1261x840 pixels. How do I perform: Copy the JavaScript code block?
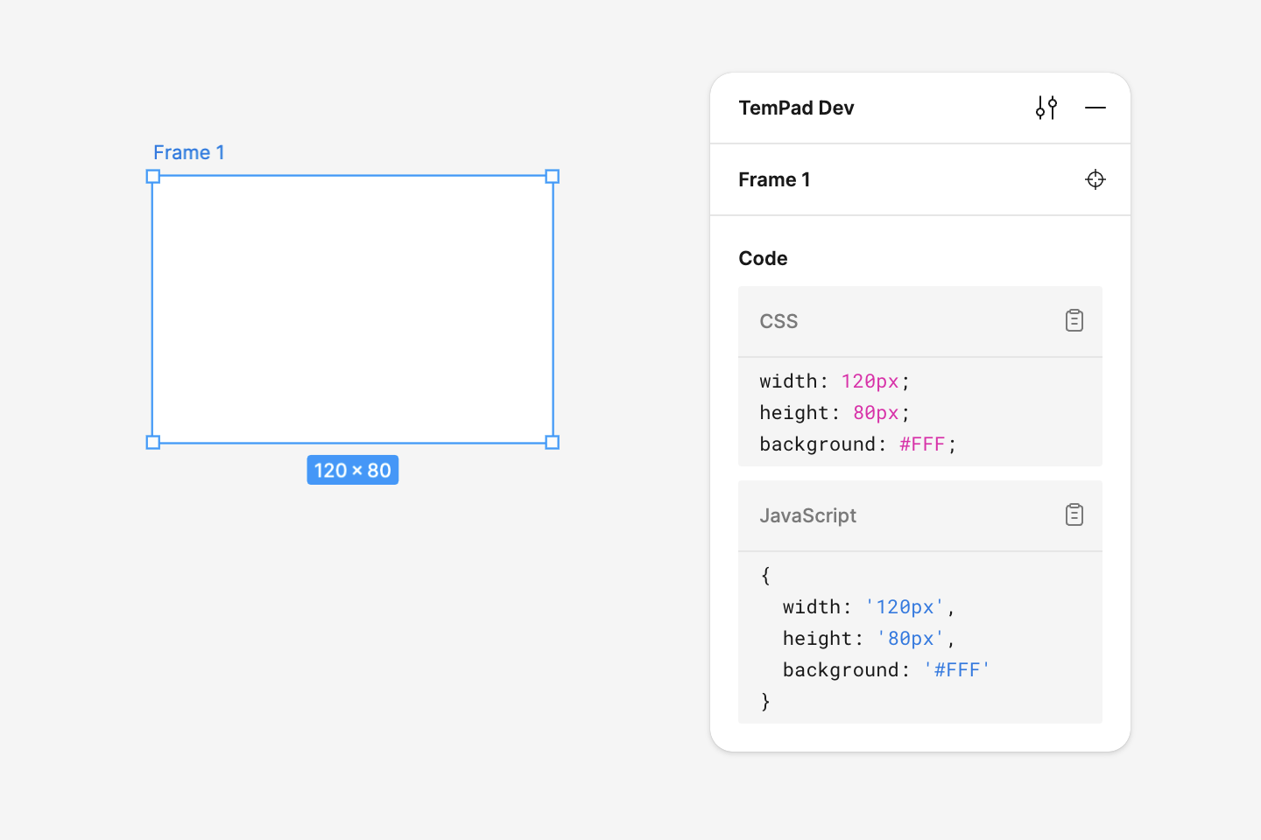(1074, 514)
